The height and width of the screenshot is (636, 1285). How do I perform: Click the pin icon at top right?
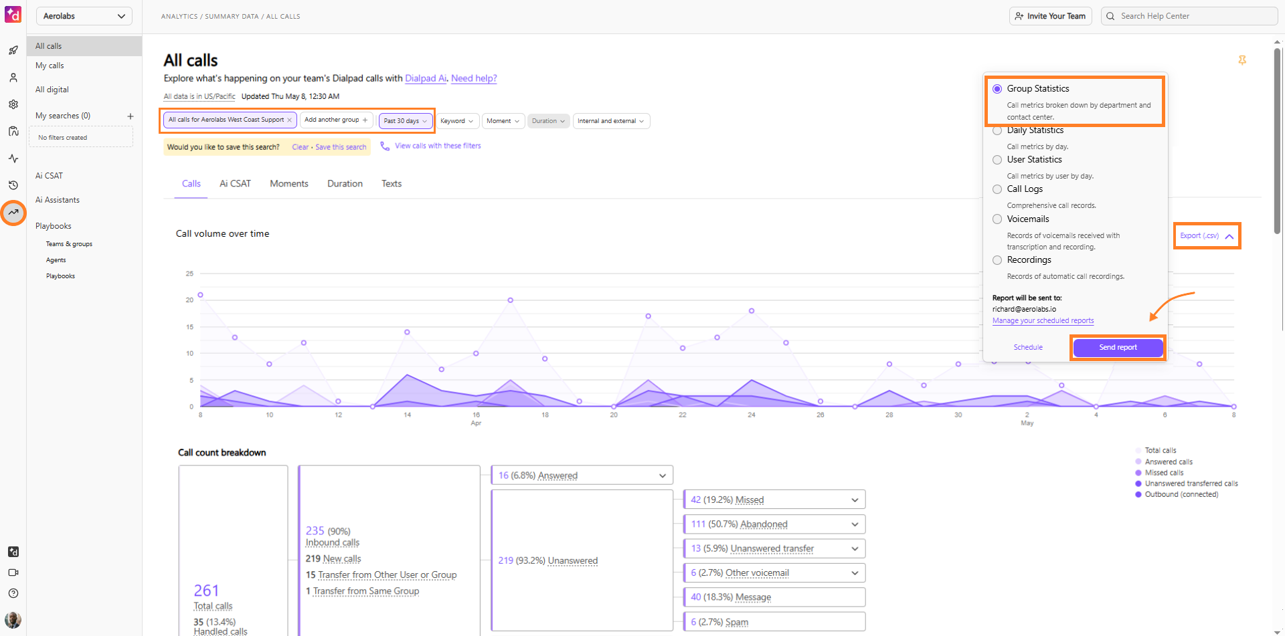pyautogui.click(x=1242, y=60)
